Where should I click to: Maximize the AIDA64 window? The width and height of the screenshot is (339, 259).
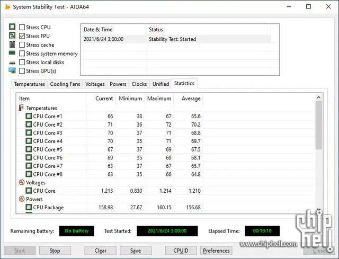308,7
